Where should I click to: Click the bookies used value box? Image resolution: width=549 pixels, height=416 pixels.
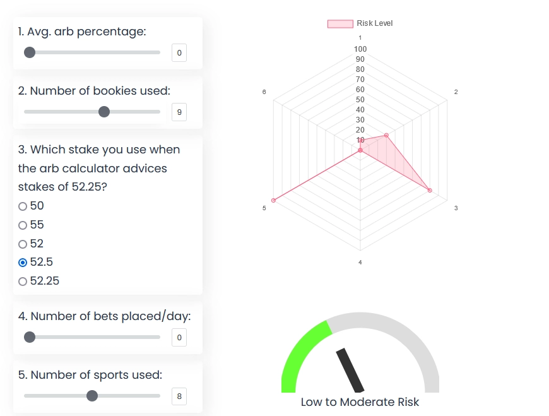tap(179, 112)
